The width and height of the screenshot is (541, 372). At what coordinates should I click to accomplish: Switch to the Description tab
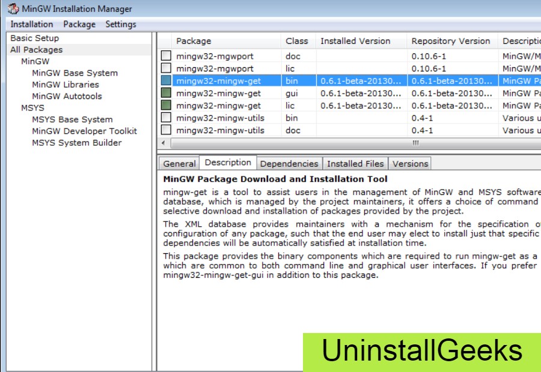(x=228, y=163)
